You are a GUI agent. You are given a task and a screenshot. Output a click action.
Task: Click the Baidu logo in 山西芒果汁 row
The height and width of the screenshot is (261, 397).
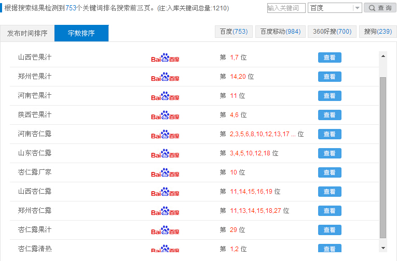[165, 57]
